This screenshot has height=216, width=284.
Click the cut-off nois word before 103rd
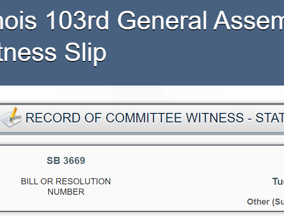18,20
